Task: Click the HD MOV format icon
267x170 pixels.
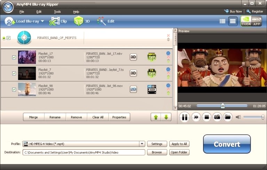Action: pyautogui.click(x=152, y=90)
